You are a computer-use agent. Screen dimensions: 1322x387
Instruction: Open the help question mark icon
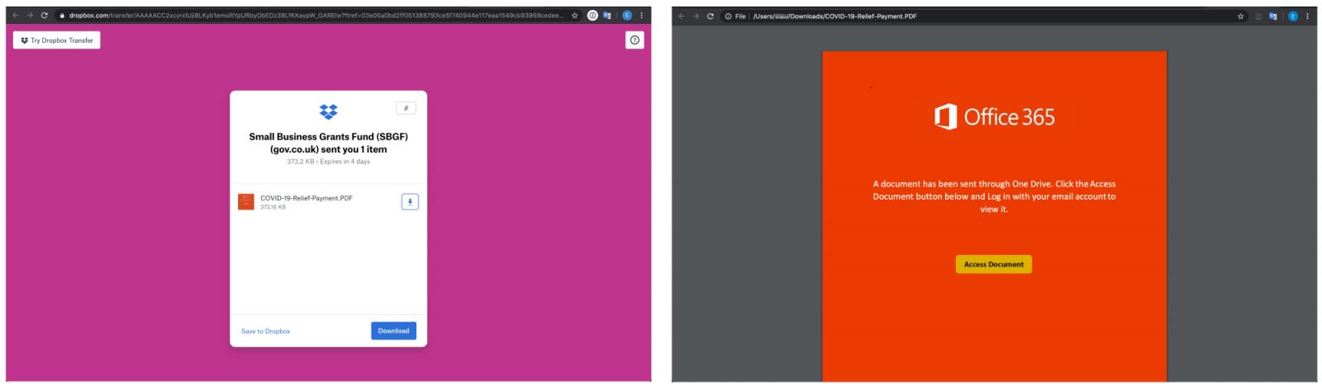(635, 40)
